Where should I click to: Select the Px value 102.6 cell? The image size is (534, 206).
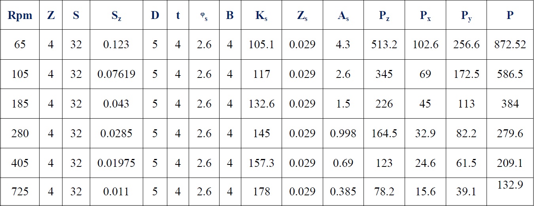425,44
